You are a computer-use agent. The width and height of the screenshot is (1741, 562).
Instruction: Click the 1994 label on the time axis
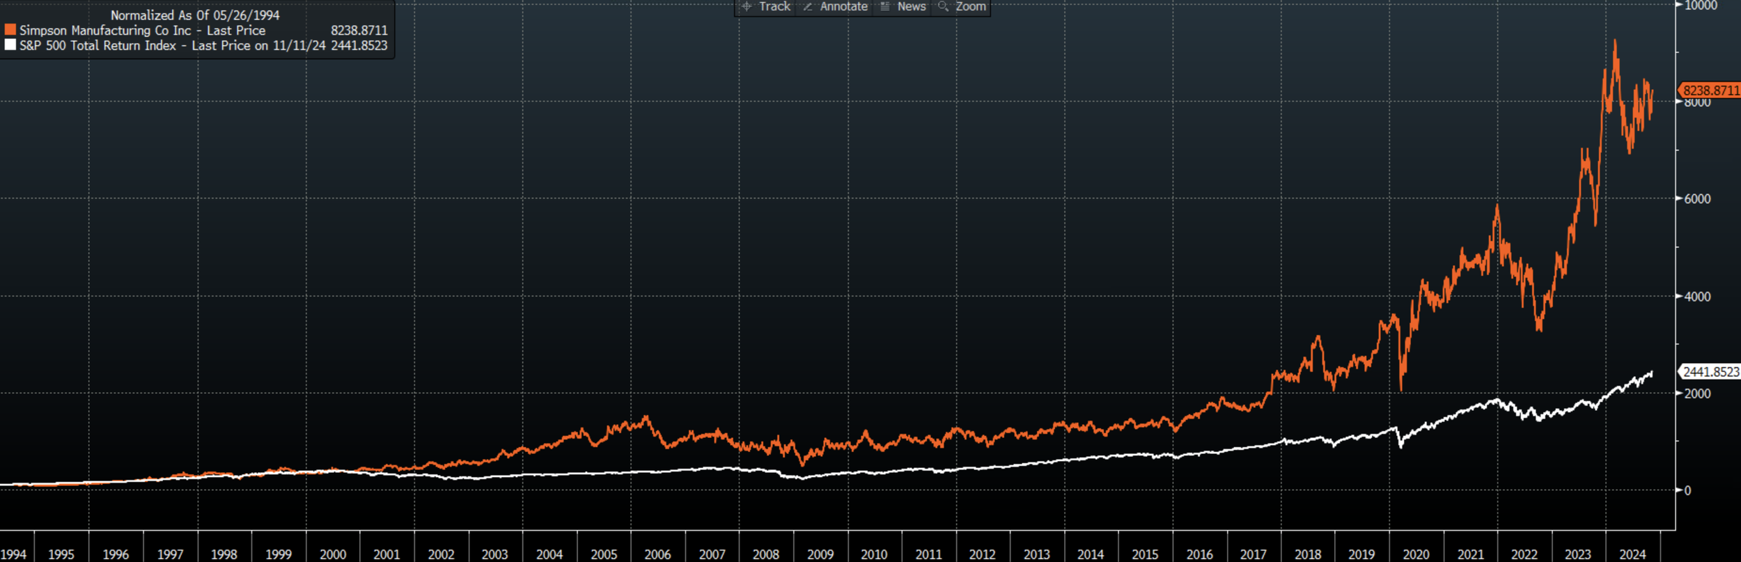pyautogui.click(x=13, y=554)
